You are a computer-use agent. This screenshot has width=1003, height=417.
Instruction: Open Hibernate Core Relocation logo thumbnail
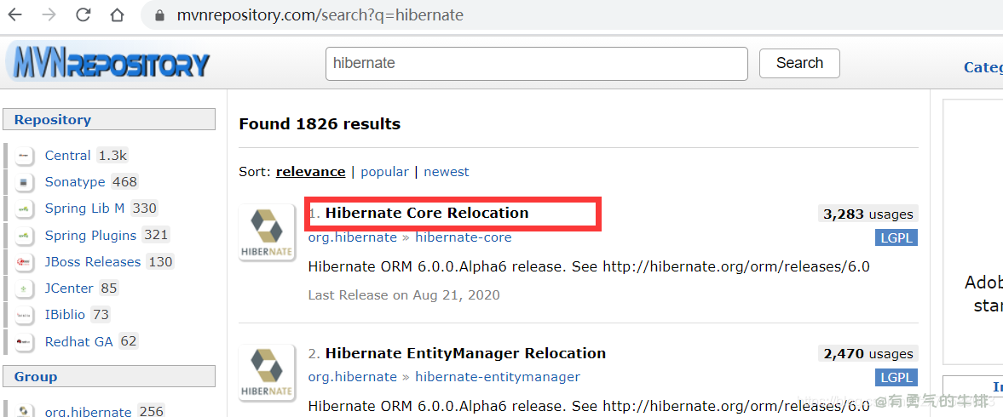pyautogui.click(x=267, y=231)
